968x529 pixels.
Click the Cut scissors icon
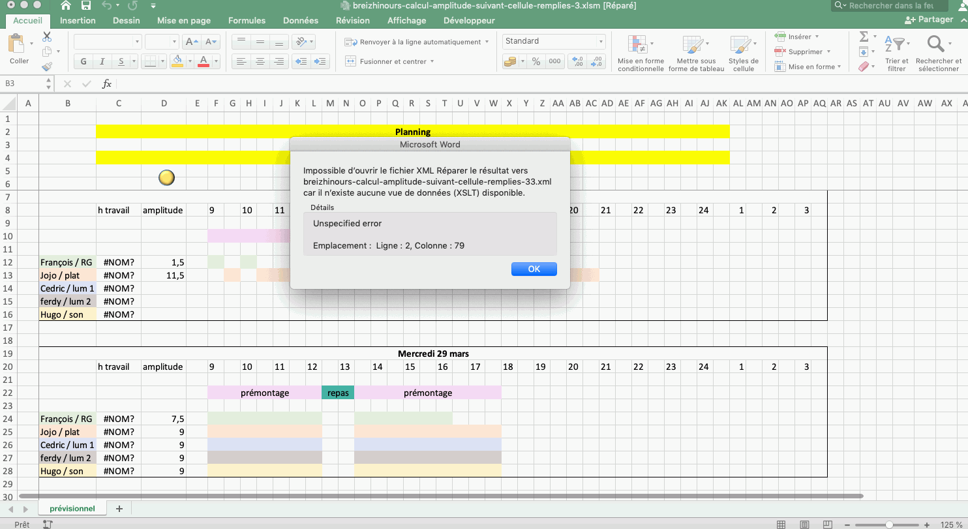coord(47,37)
